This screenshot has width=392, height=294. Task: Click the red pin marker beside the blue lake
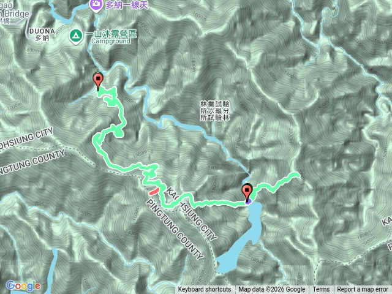tap(247, 192)
